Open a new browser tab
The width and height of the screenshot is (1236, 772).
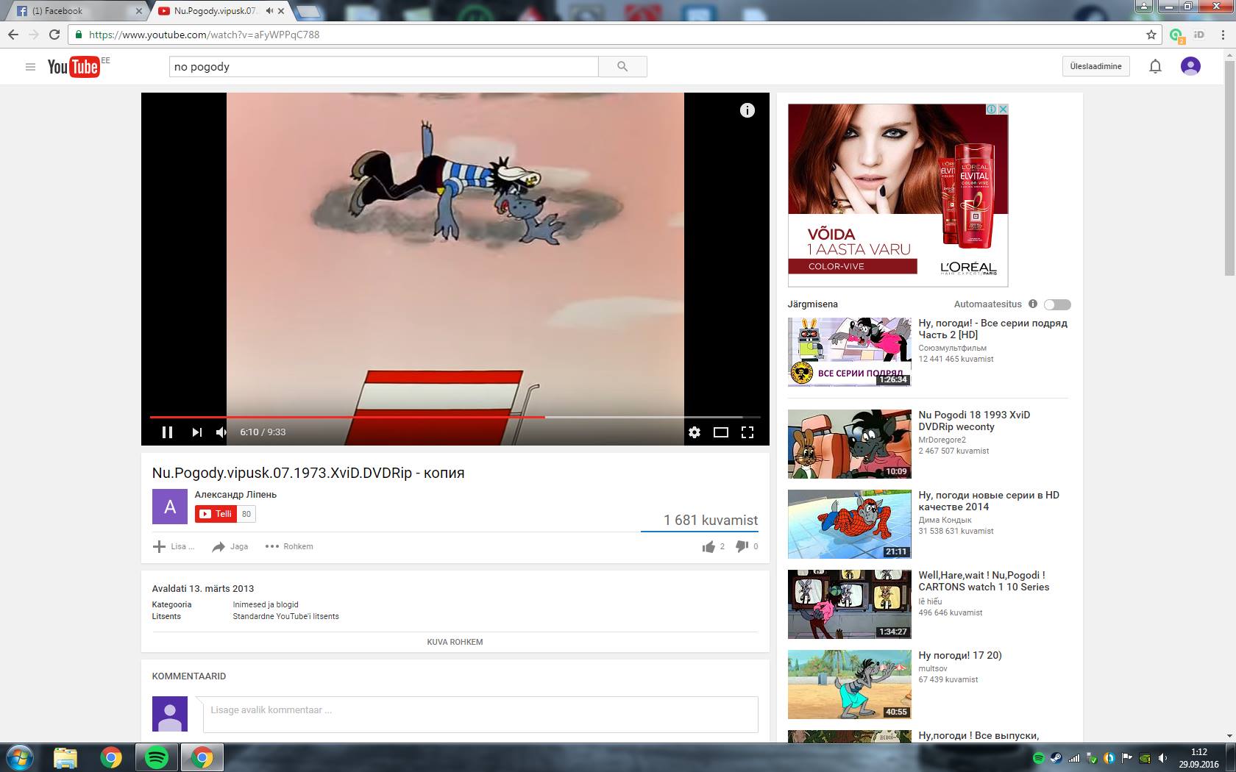tap(308, 11)
